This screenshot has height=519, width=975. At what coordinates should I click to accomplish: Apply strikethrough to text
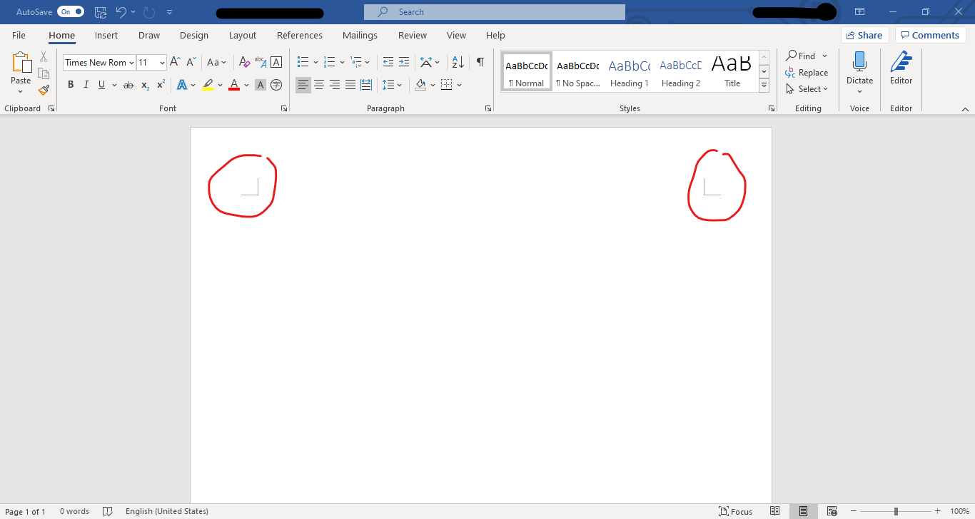[128, 84]
